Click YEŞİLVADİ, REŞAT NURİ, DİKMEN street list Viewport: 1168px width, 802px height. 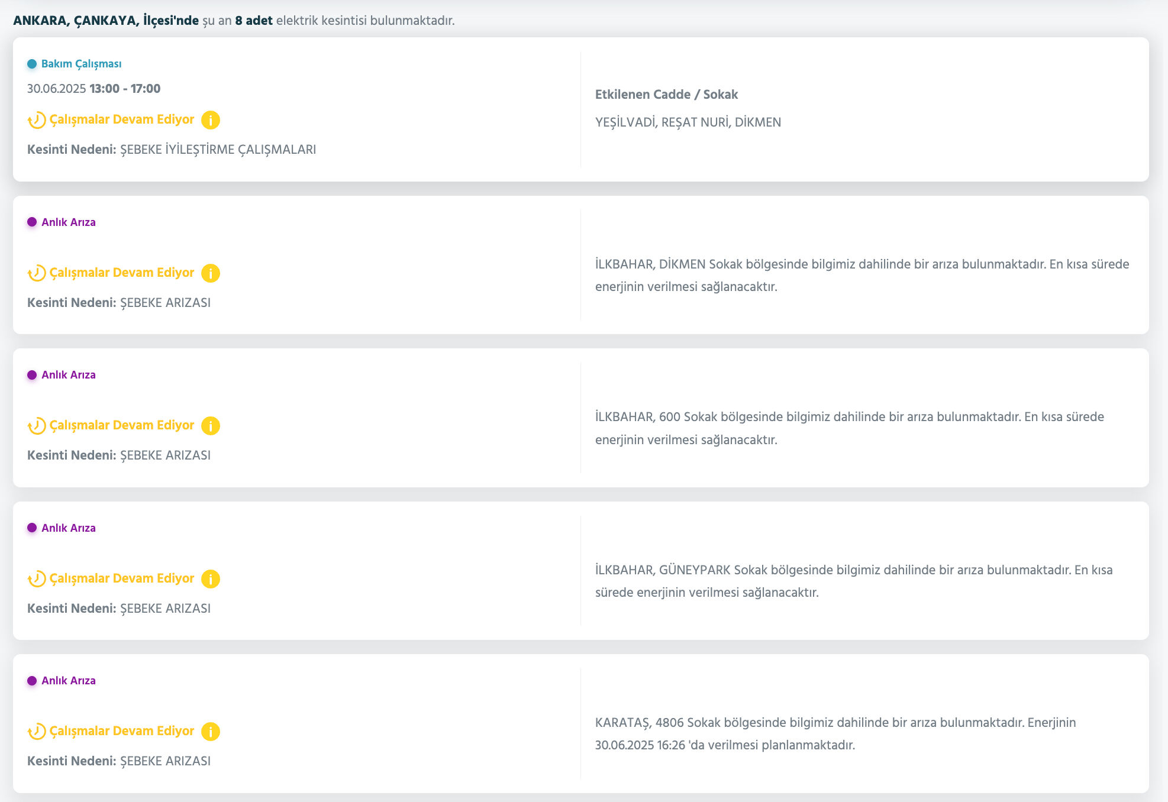688,122
